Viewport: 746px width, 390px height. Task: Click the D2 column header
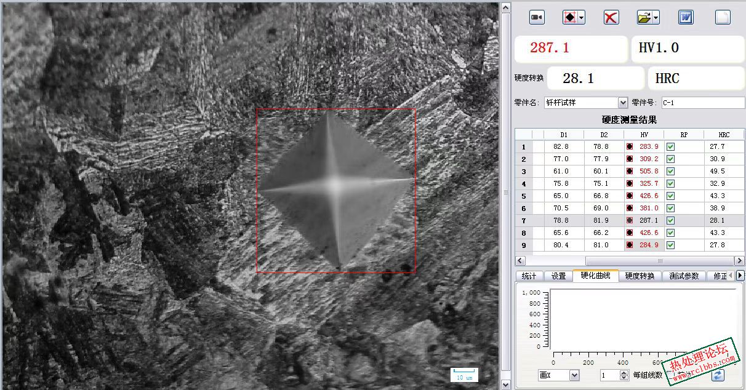click(x=604, y=134)
